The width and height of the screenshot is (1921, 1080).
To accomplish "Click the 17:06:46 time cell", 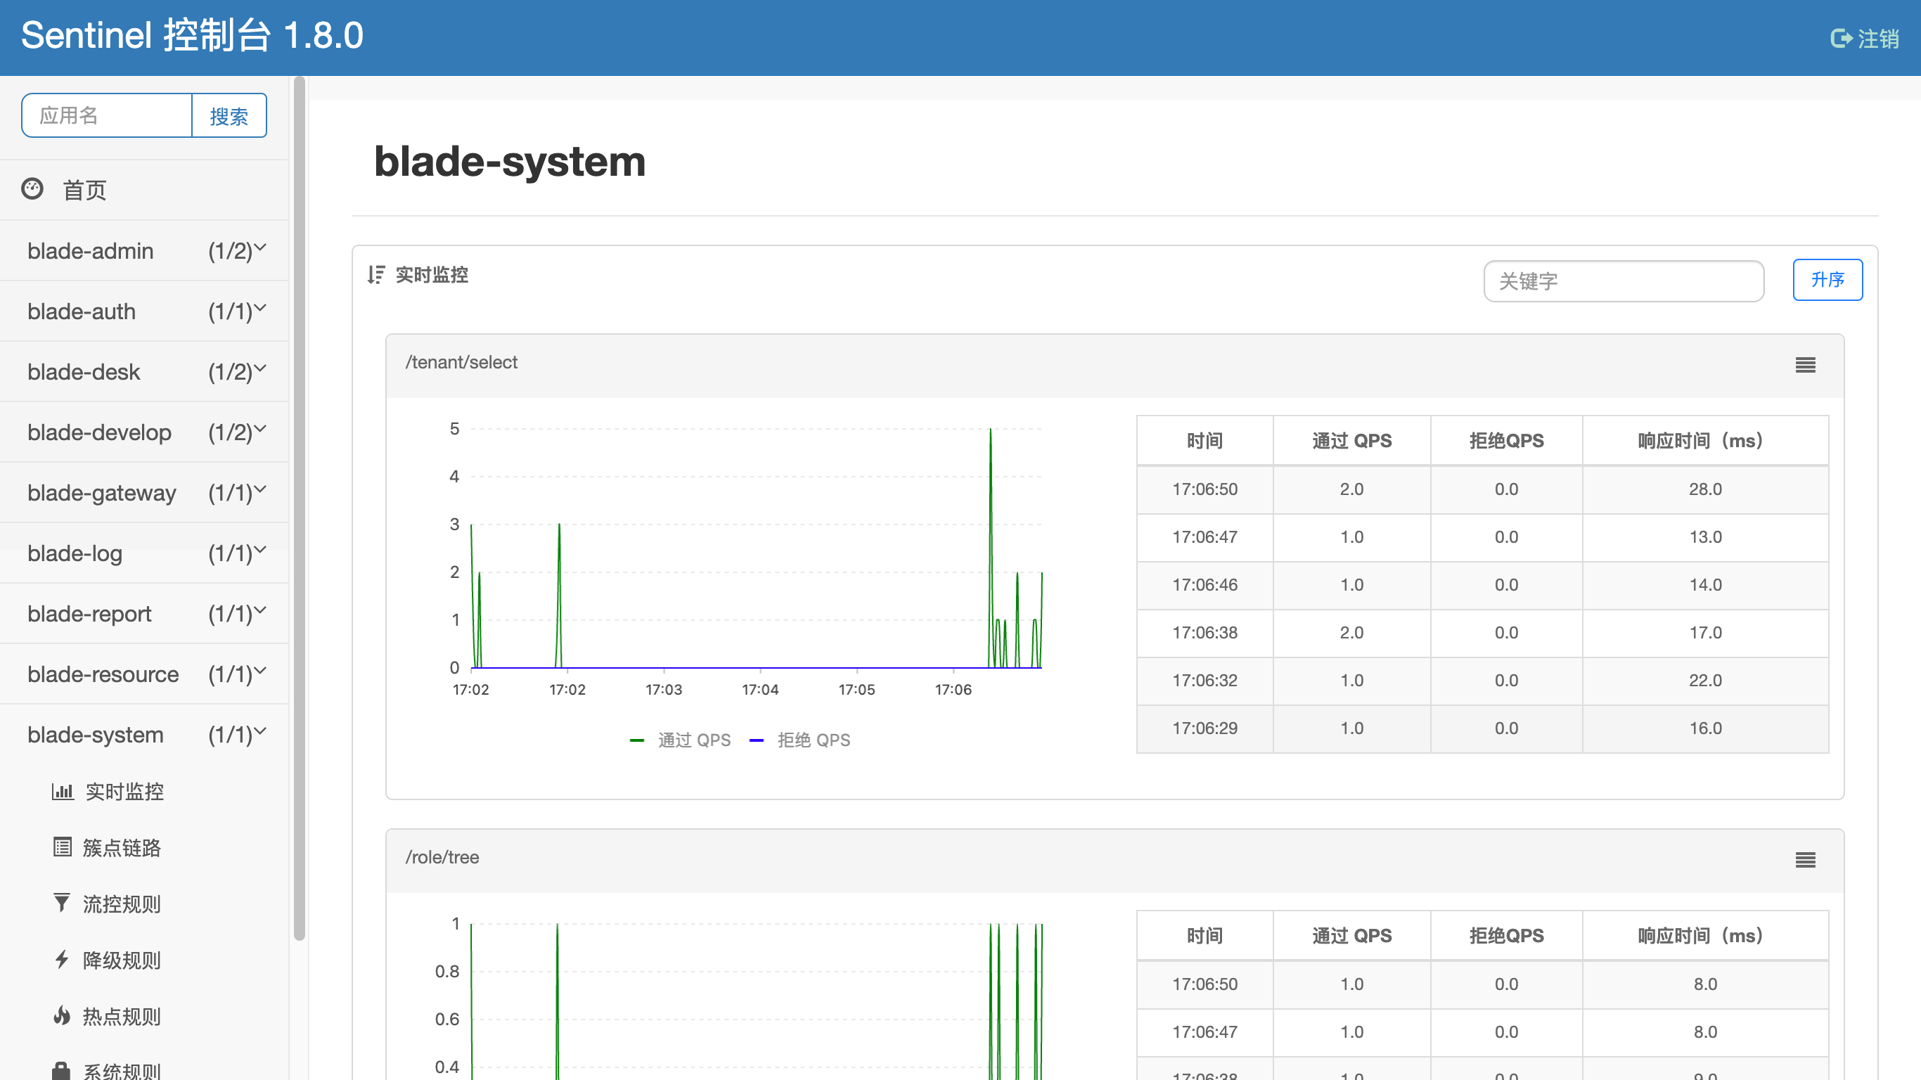I will 1204,585.
